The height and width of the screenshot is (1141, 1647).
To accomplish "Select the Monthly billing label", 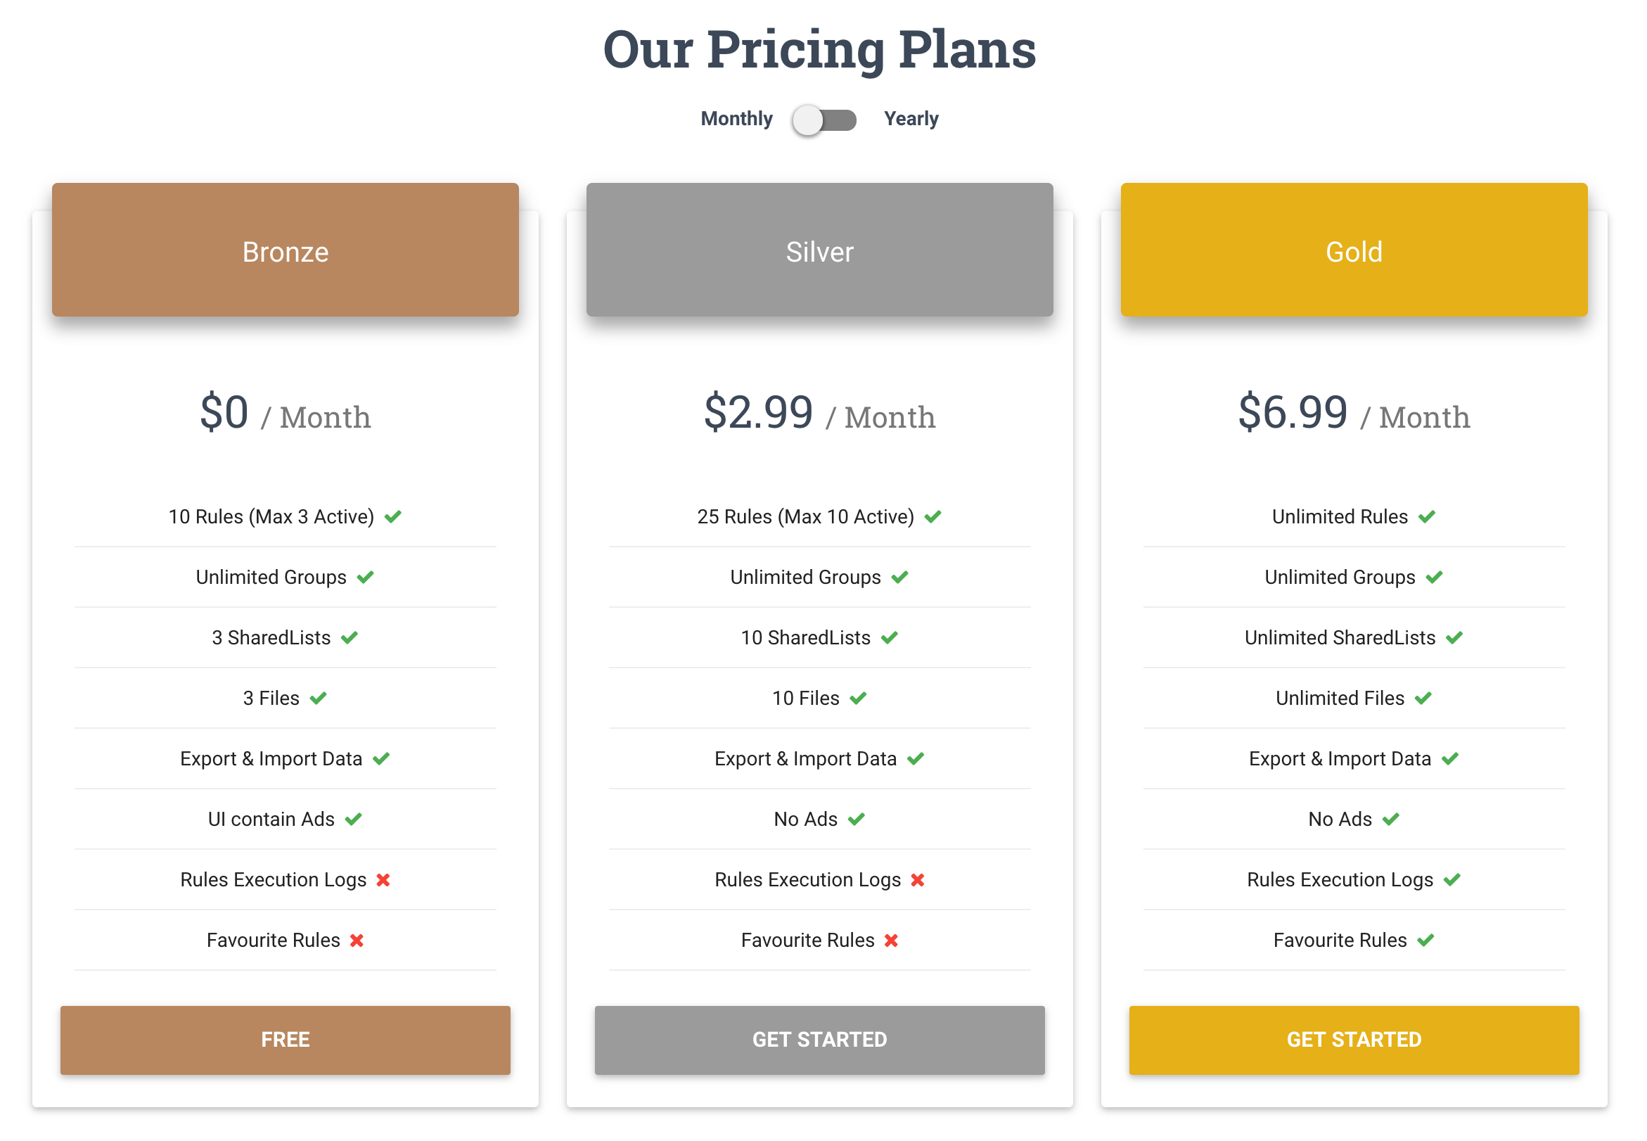I will click(x=737, y=119).
